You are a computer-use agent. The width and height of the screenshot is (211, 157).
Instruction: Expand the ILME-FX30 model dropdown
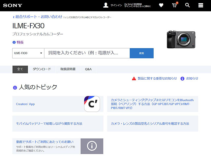pos(28,53)
